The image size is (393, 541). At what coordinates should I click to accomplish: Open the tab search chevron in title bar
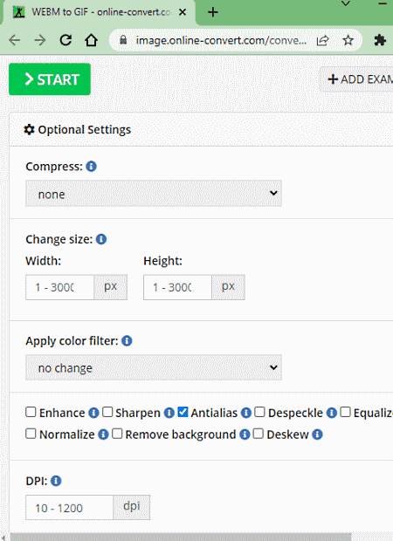click(346, 3)
